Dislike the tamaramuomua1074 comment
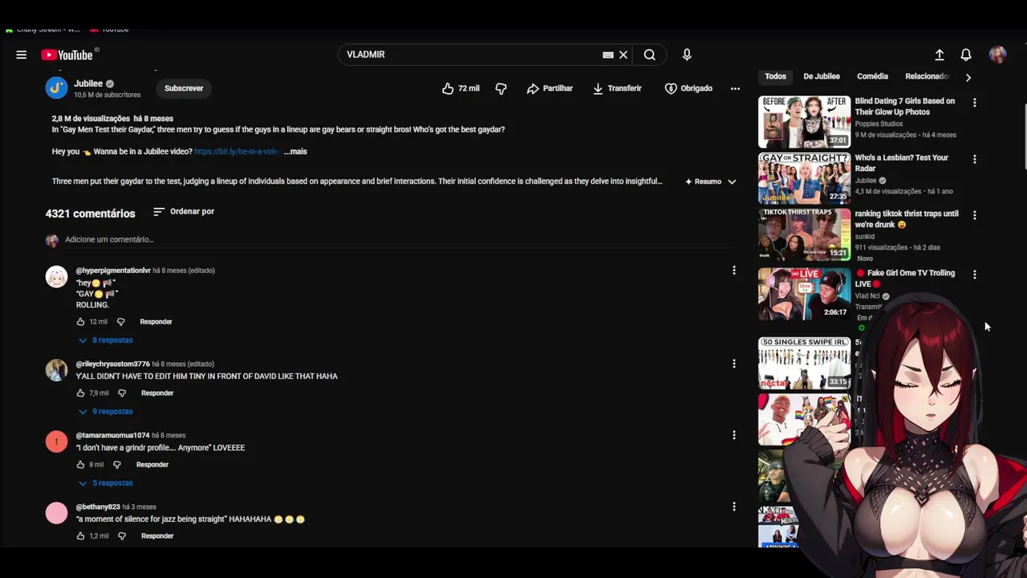This screenshot has width=1027, height=578. point(117,465)
